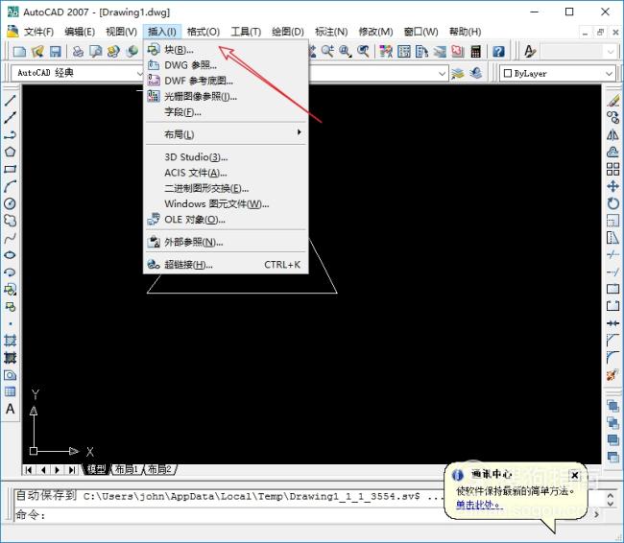Open the QuickCalc calculator icon
Screen dimensions: 624x543
pos(476,51)
